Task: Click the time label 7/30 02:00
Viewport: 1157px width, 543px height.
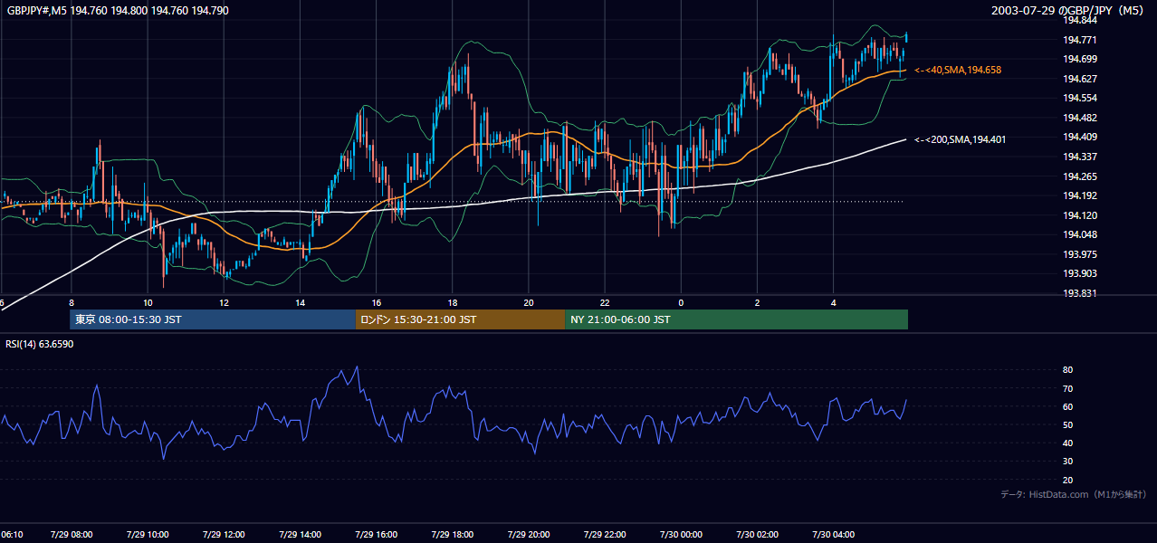Action: (757, 535)
